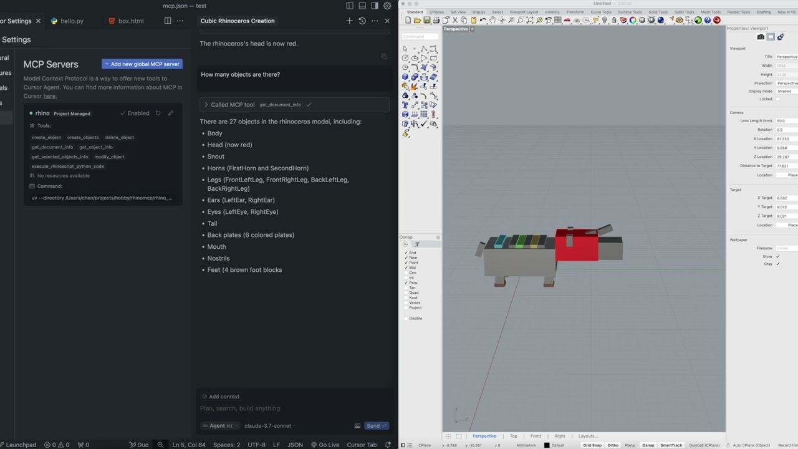The width and height of the screenshot is (798, 449).
Task: Enable the Cen osnap checkbox
Action: (406, 273)
